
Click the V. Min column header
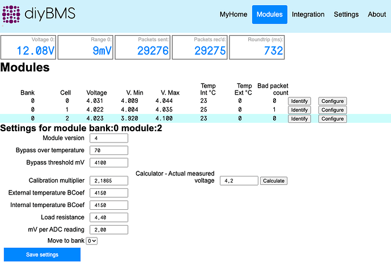click(135, 93)
